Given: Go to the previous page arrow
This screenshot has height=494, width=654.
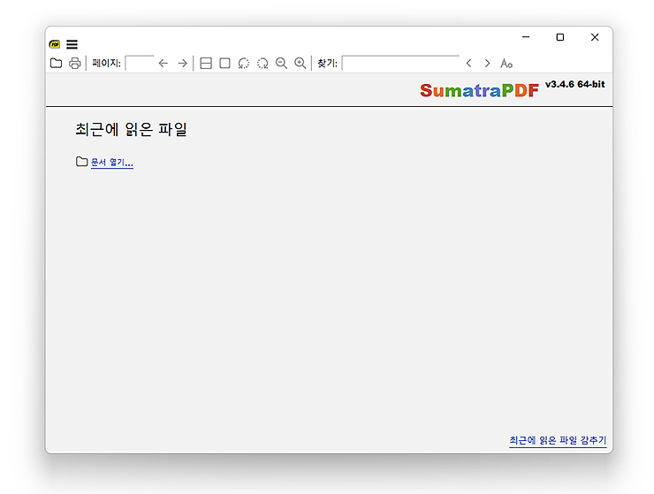Looking at the screenshot, I should click(163, 63).
